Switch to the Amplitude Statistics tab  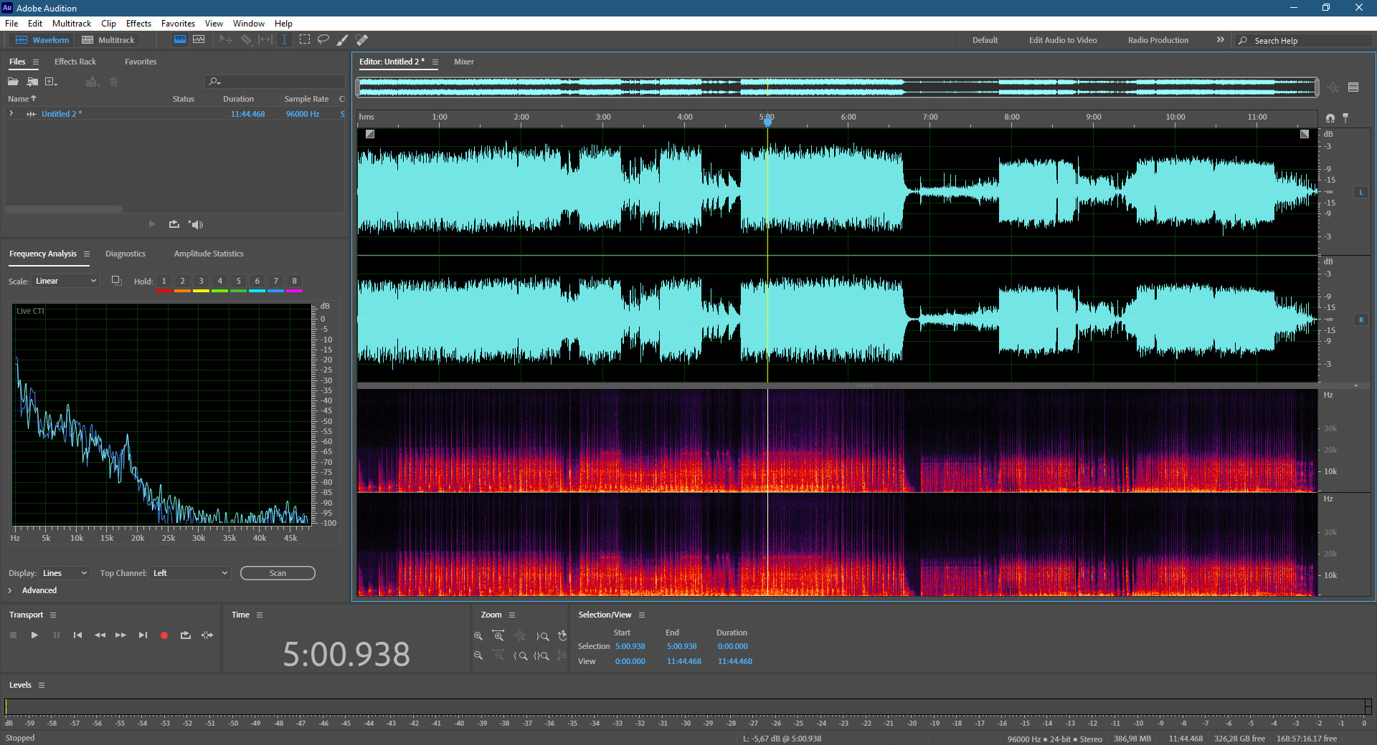tap(208, 254)
